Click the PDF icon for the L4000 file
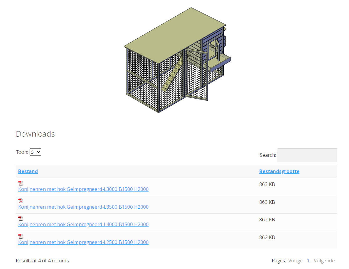The width and height of the screenshot is (349, 269). (x=21, y=218)
